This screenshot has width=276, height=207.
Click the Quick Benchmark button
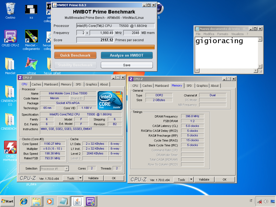point(75,55)
